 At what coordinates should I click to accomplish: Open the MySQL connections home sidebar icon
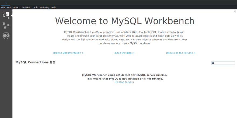[x=6, y=16]
